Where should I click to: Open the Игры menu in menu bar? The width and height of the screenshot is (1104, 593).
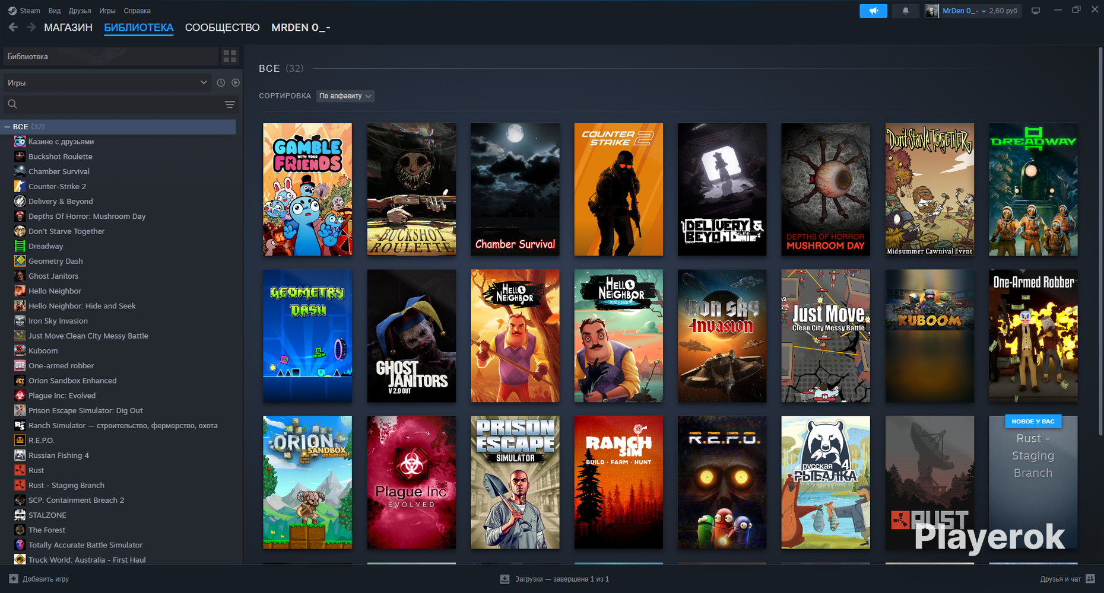pyautogui.click(x=107, y=11)
